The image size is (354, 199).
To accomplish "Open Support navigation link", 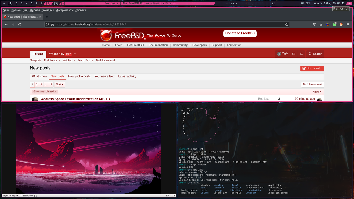I will 217,45.
